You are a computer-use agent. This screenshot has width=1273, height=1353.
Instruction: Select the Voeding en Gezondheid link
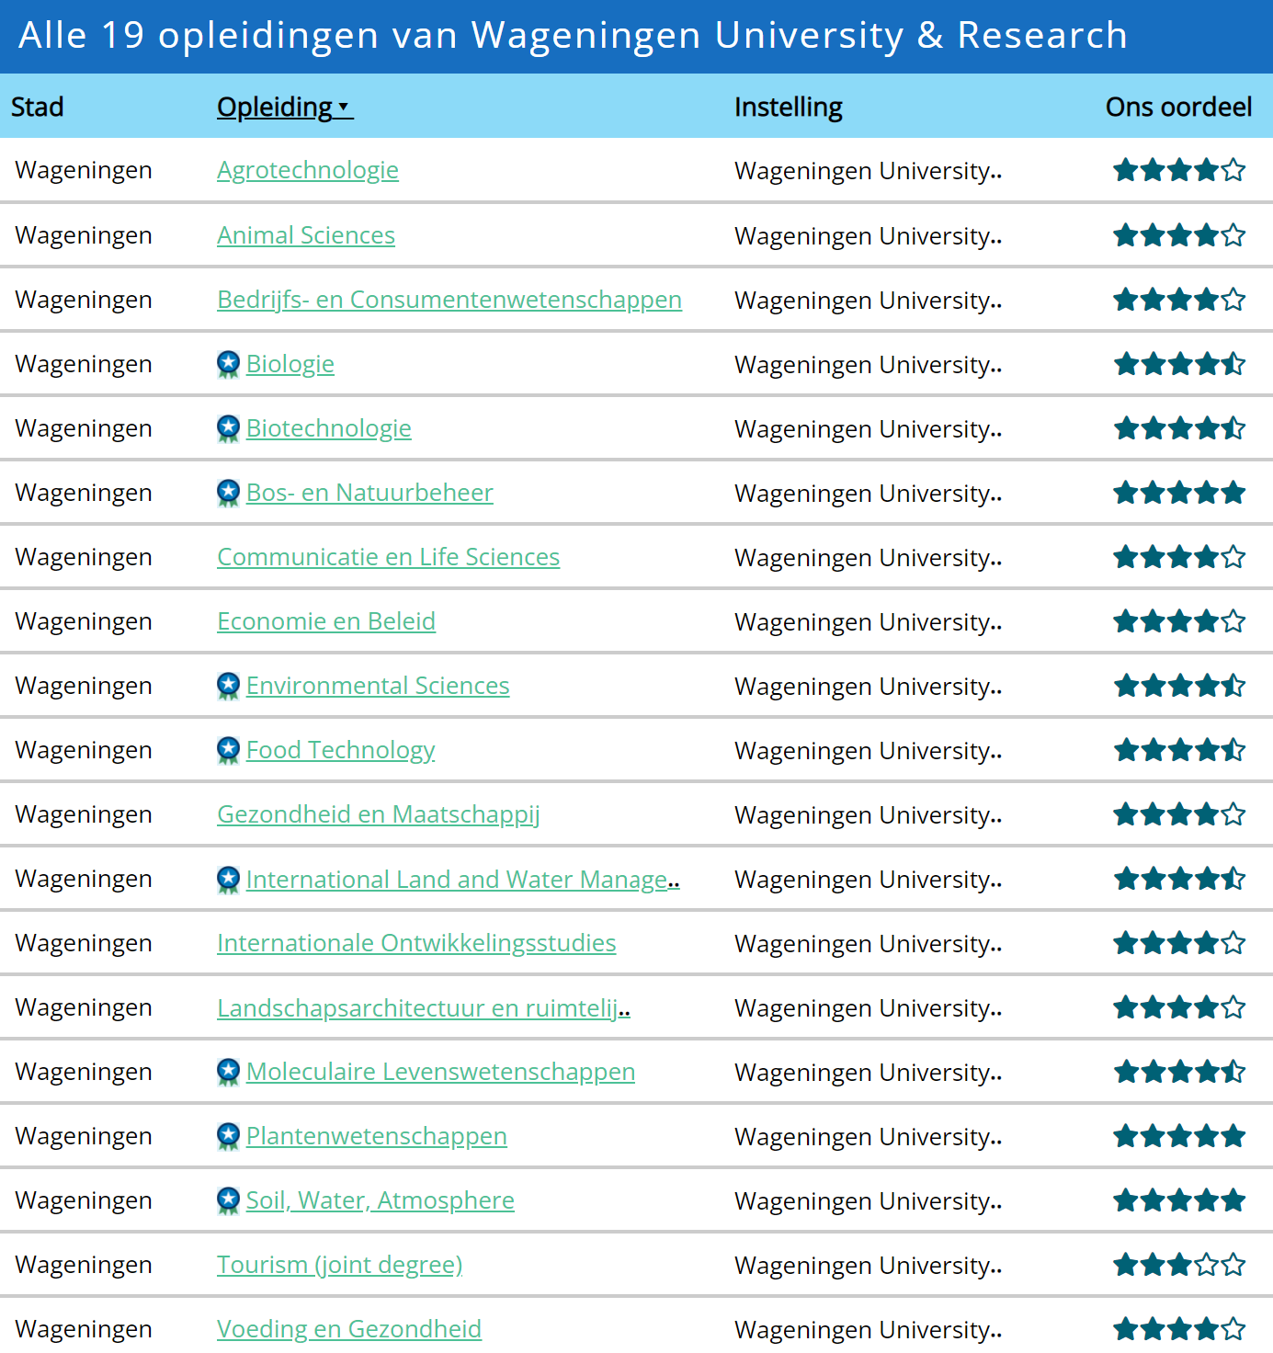coord(348,1329)
